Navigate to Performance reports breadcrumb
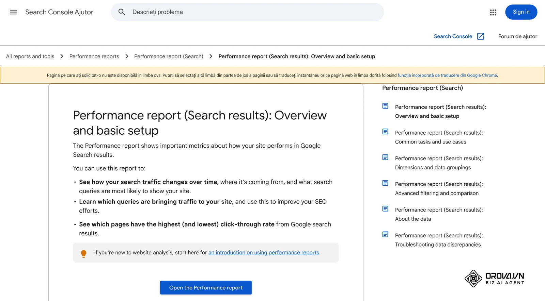 (94, 56)
